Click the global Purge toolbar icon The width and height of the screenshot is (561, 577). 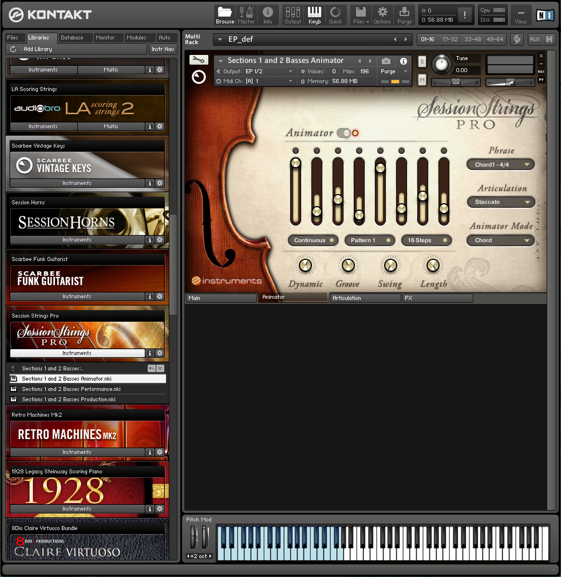[x=404, y=15]
